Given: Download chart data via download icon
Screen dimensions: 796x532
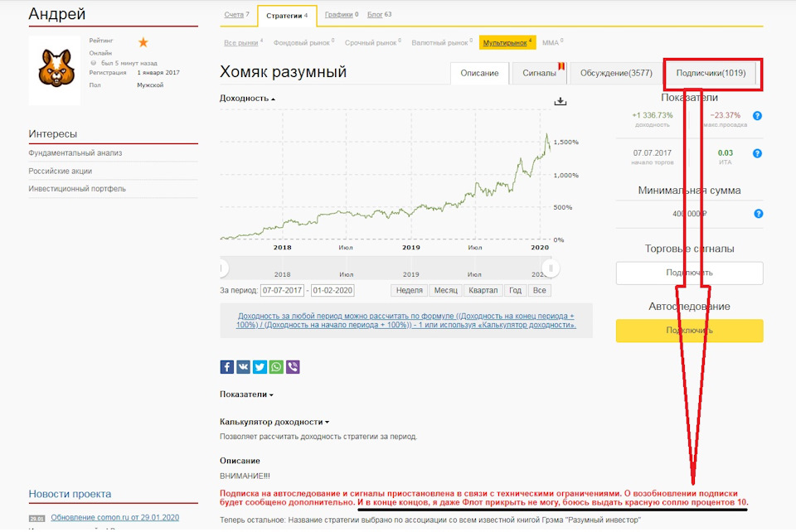Looking at the screenshot, I should click(561, 101).
